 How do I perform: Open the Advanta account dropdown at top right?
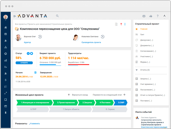[x=165, y=17]
